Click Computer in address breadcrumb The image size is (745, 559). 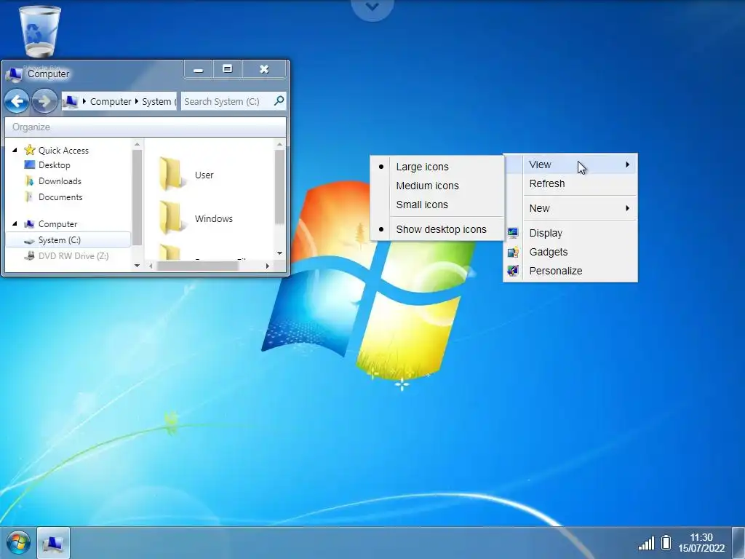111,101
